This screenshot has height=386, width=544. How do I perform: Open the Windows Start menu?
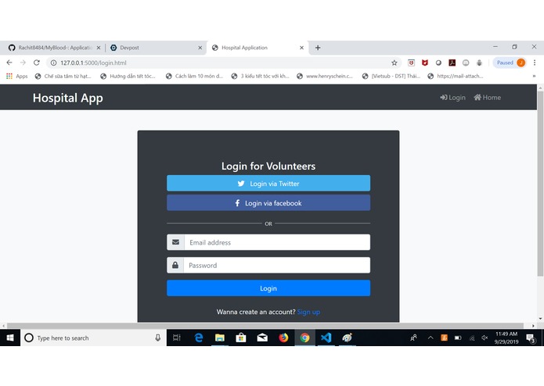(10, 338)
